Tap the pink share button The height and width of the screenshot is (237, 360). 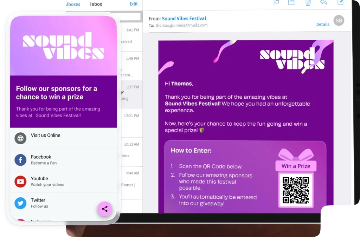pyautogui.click(x=105, y=209)
